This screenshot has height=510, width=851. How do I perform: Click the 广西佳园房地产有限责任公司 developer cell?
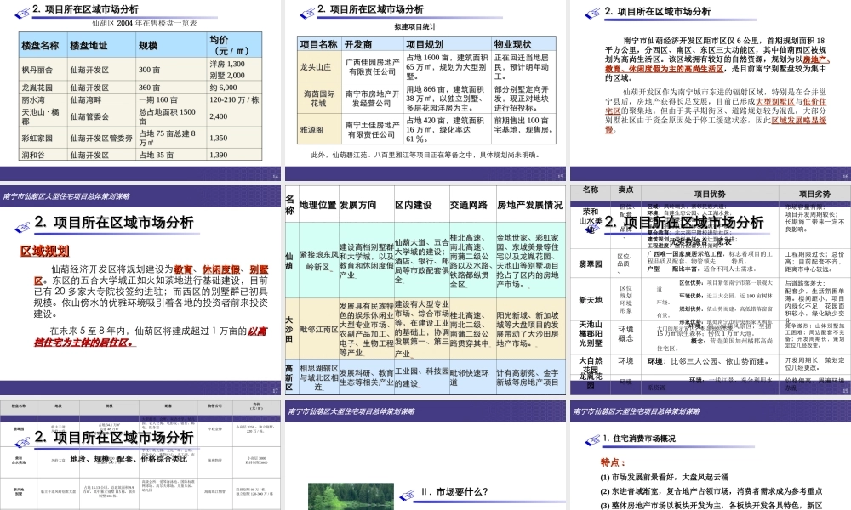tap(373, 67)
